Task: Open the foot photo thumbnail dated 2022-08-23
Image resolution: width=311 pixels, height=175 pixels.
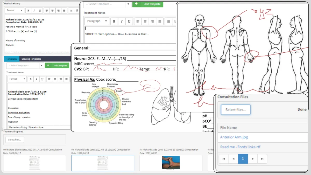Action: [171, 163]
